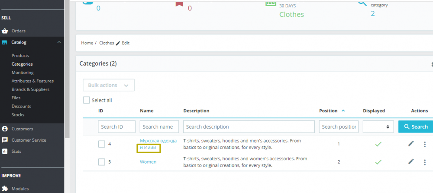
Task: Open Products in the Catalog submenu
Action: (x=20, y=55)
